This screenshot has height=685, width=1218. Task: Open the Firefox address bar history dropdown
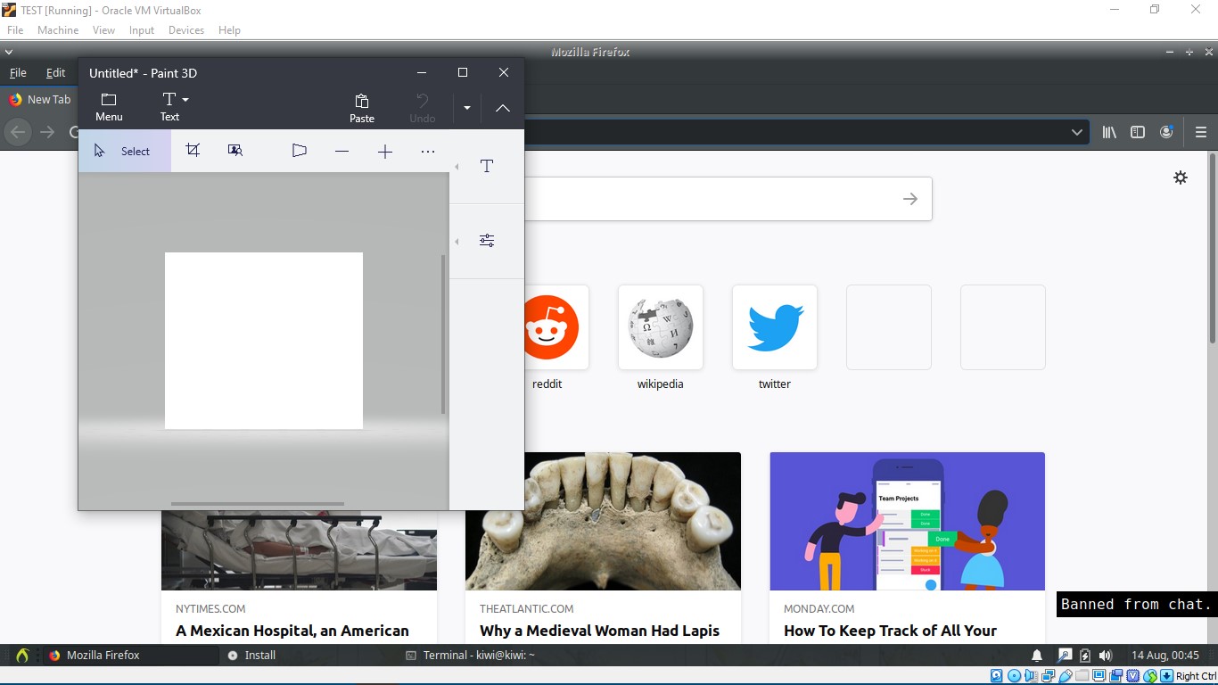click(x=1077, y=132)
